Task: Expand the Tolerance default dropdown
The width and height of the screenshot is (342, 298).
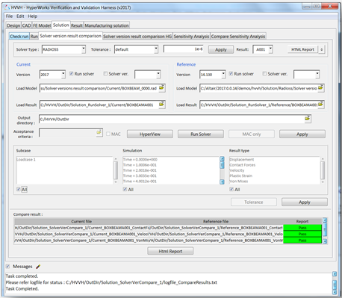Action: click(x=156, y=49)
